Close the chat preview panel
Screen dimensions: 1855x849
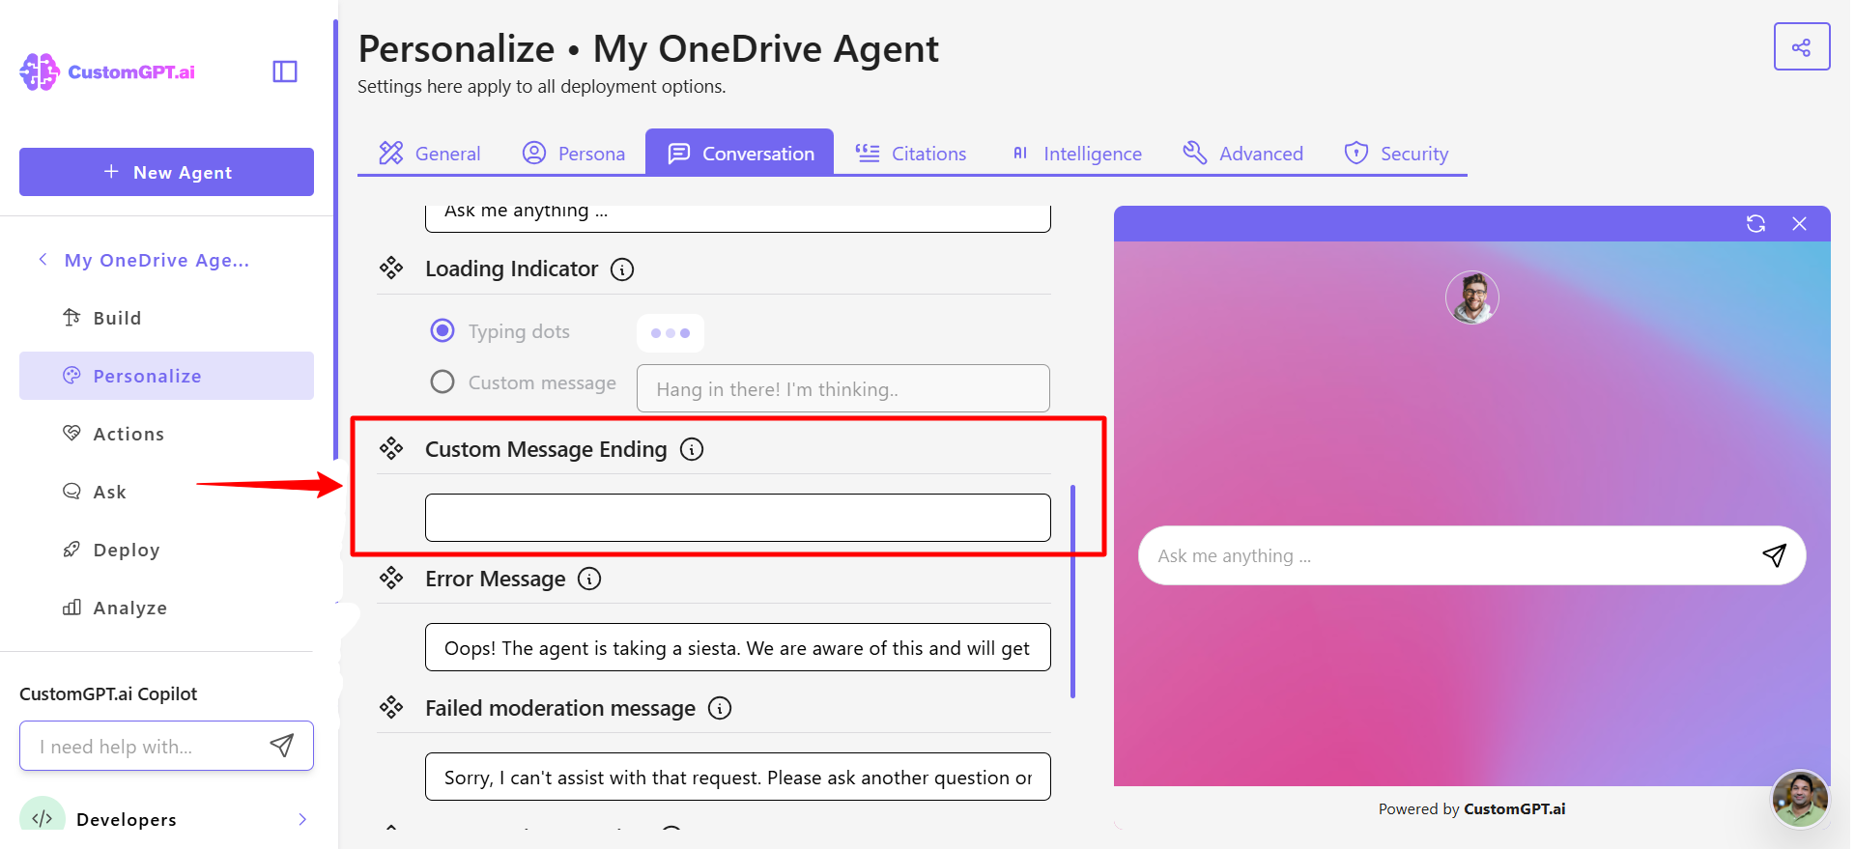pyautogui.click(x=1799, y=223)
